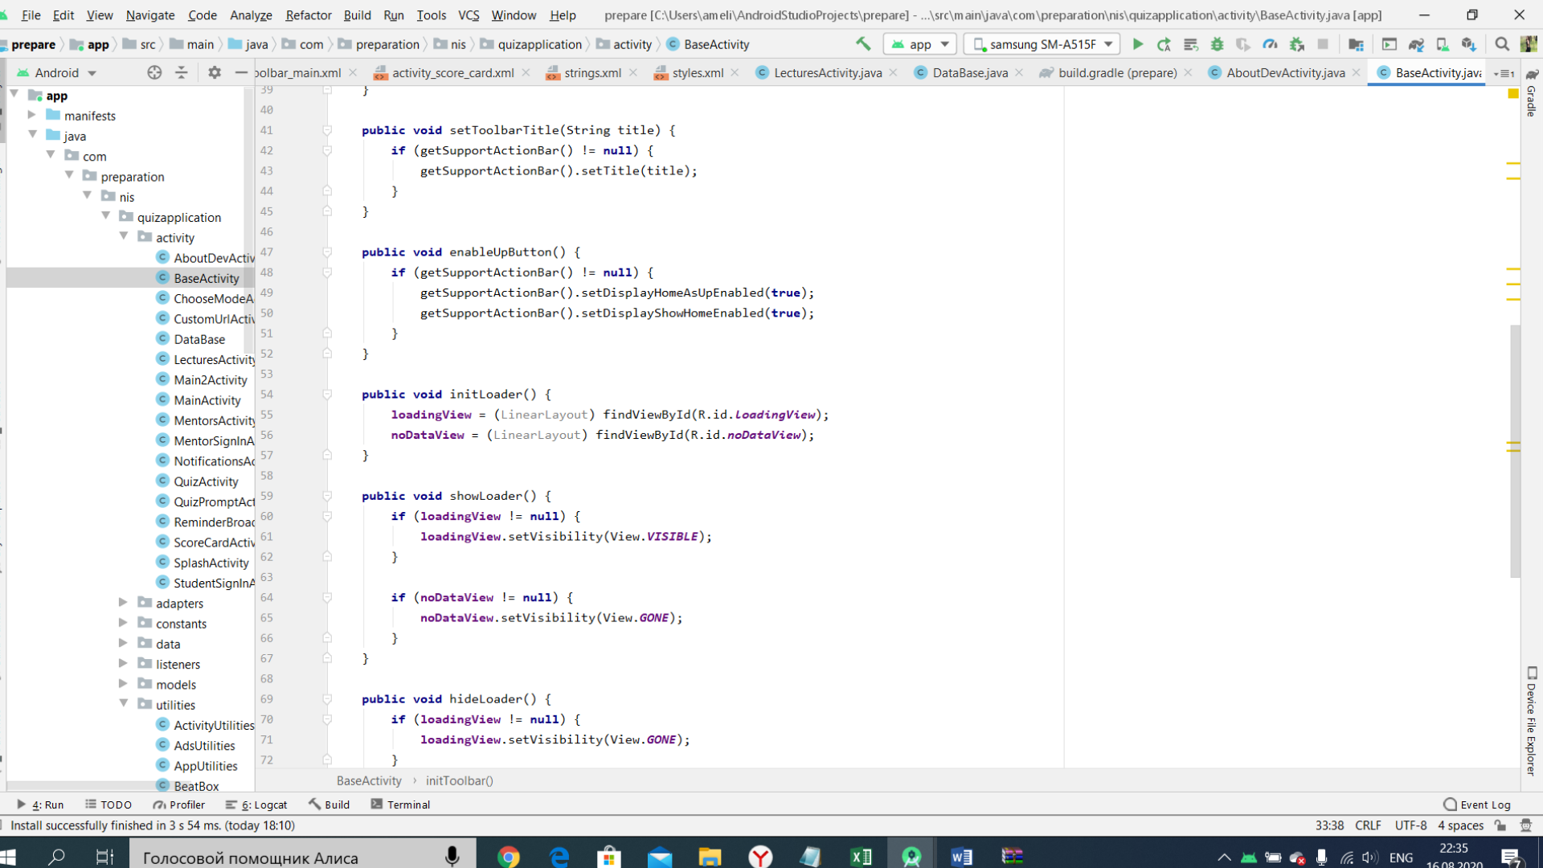The width and height of the screenshot is (1543, 868).
Task: Open SDK Manager download icon
Action: [1469, 44]
